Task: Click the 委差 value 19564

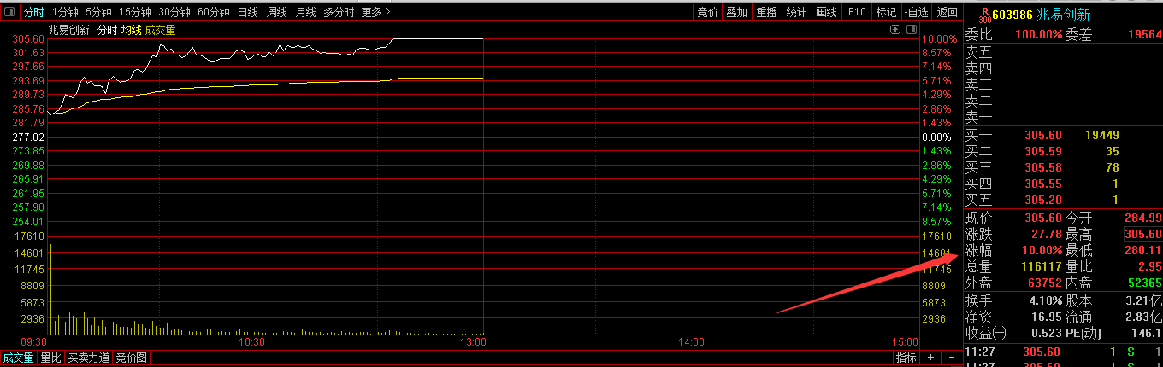Action: (1145, 35)
